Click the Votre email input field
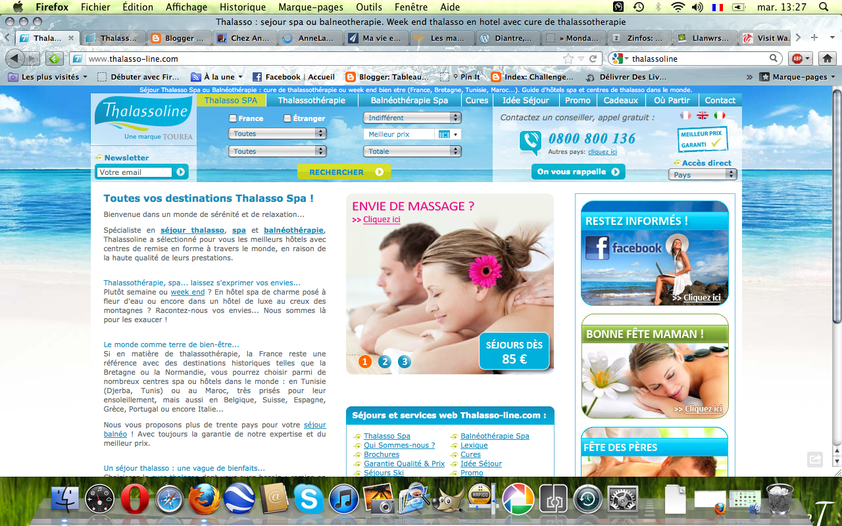Screen dimensions: 842x526 (x=134, y=172)
